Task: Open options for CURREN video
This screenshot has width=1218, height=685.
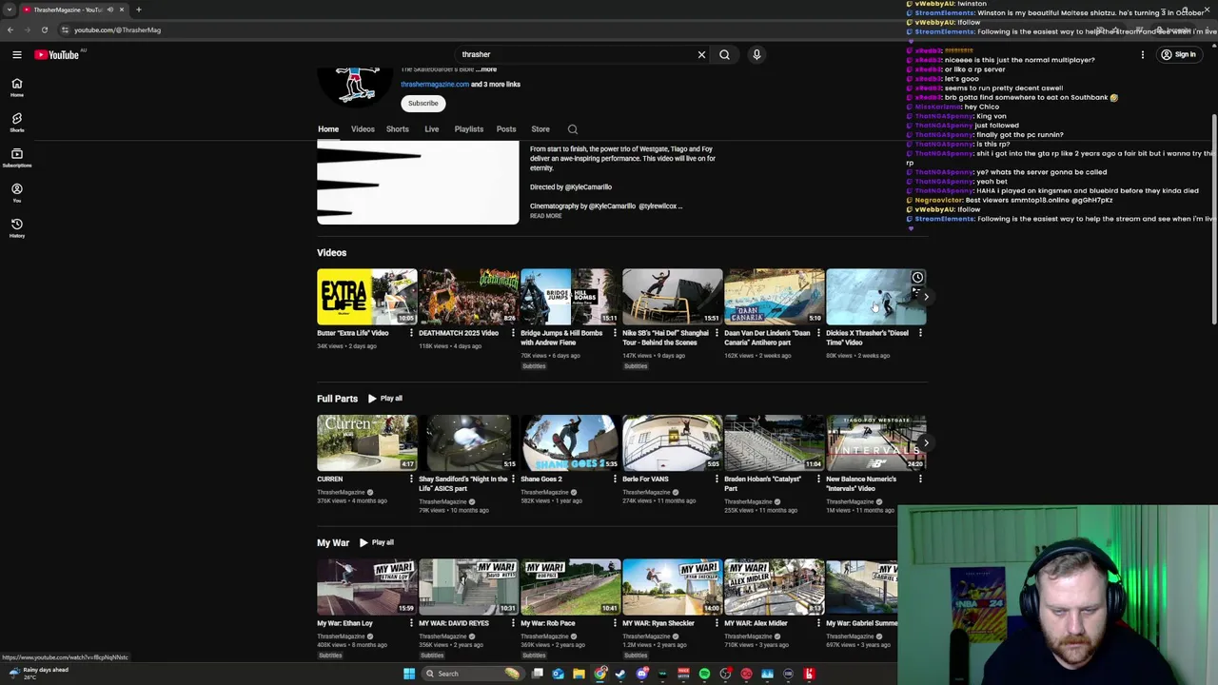Action: 411,479
